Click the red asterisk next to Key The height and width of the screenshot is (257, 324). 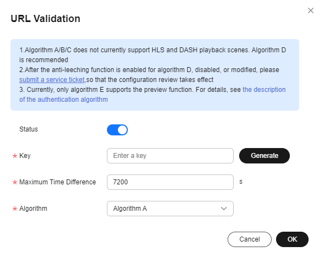(x=15, y=156)
